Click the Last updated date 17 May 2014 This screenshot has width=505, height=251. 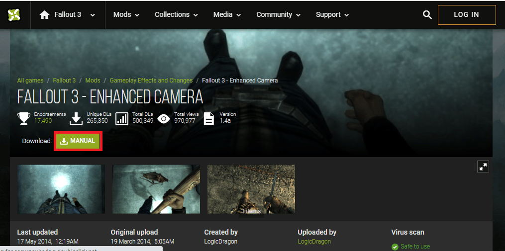(x=48, y=242)
